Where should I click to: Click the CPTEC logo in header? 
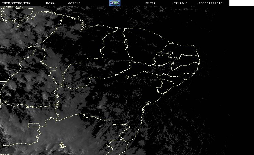[115, 3]
